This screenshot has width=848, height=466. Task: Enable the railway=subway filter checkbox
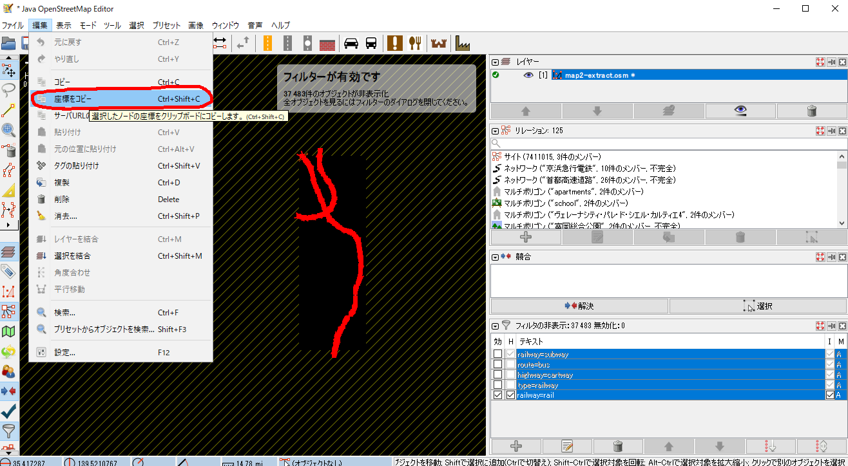point(497,355)
